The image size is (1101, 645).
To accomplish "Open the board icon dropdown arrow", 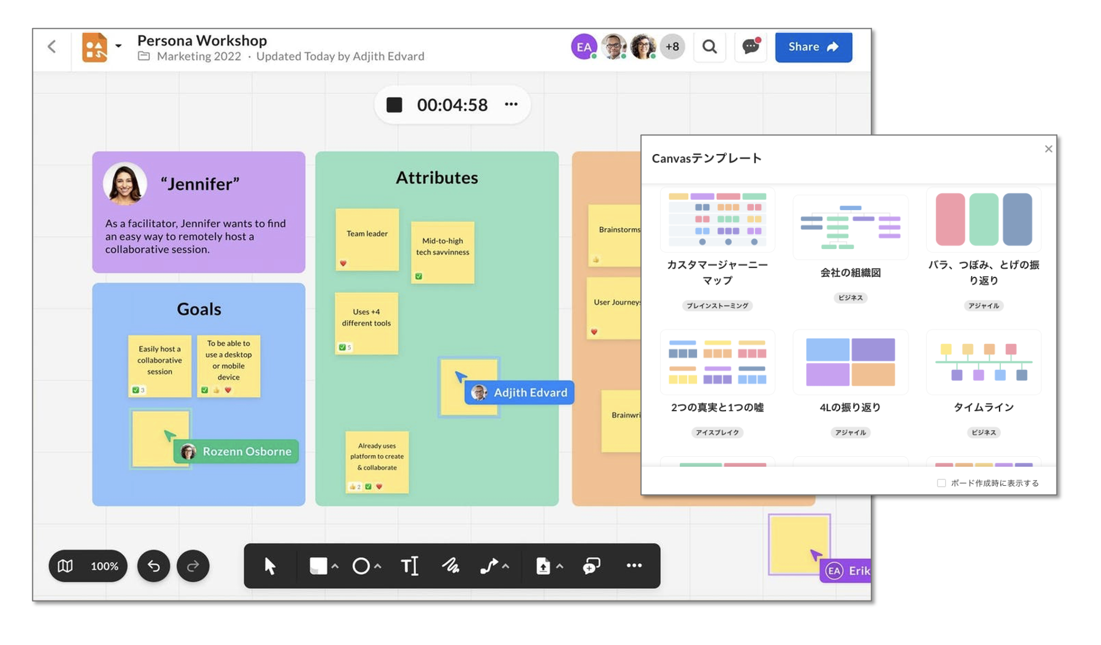I will pos(119,46).
